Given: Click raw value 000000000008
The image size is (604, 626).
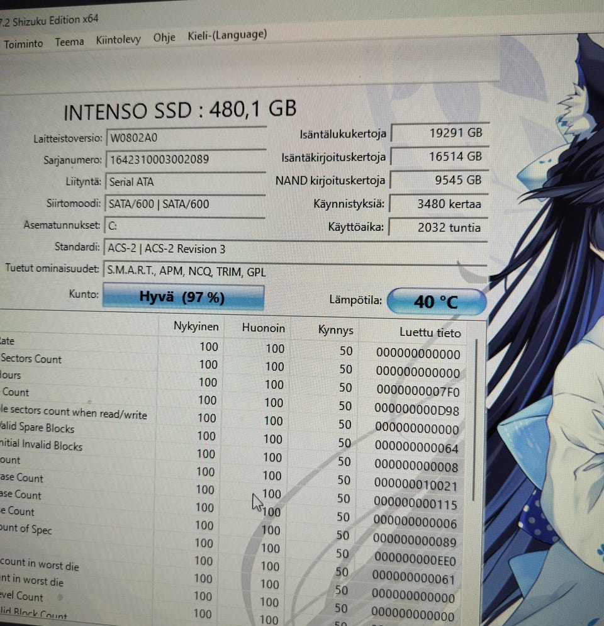Looking at the screenshot, I should (416, 466).
